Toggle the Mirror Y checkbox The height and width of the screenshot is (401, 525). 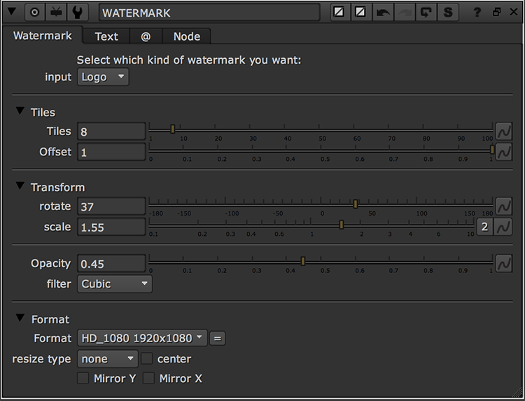(x=83, y=379)
